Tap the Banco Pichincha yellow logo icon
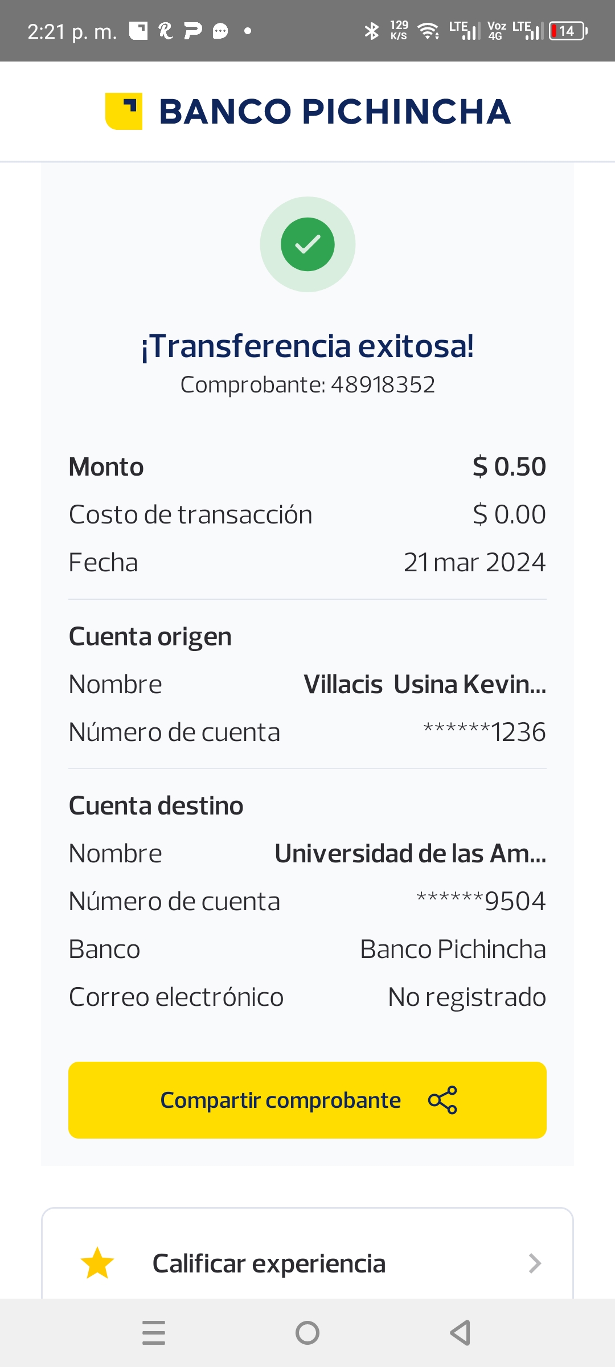The width and height of the screenshot is (615, 1367). (x=124, y=111)
